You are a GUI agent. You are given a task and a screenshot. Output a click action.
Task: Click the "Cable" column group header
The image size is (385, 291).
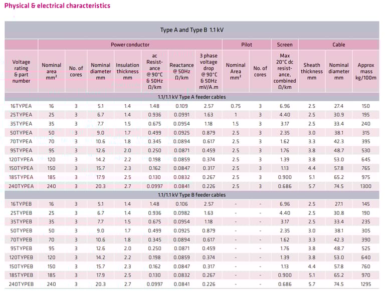click(x=339, y=45)
